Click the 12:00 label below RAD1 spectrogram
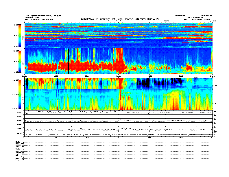 (x=119, y=76)
